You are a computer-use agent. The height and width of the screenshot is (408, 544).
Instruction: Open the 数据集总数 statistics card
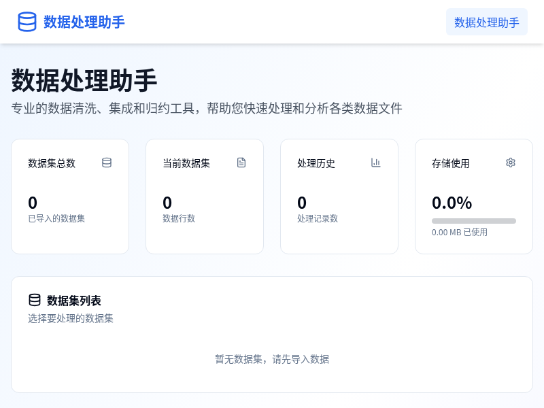70,196
